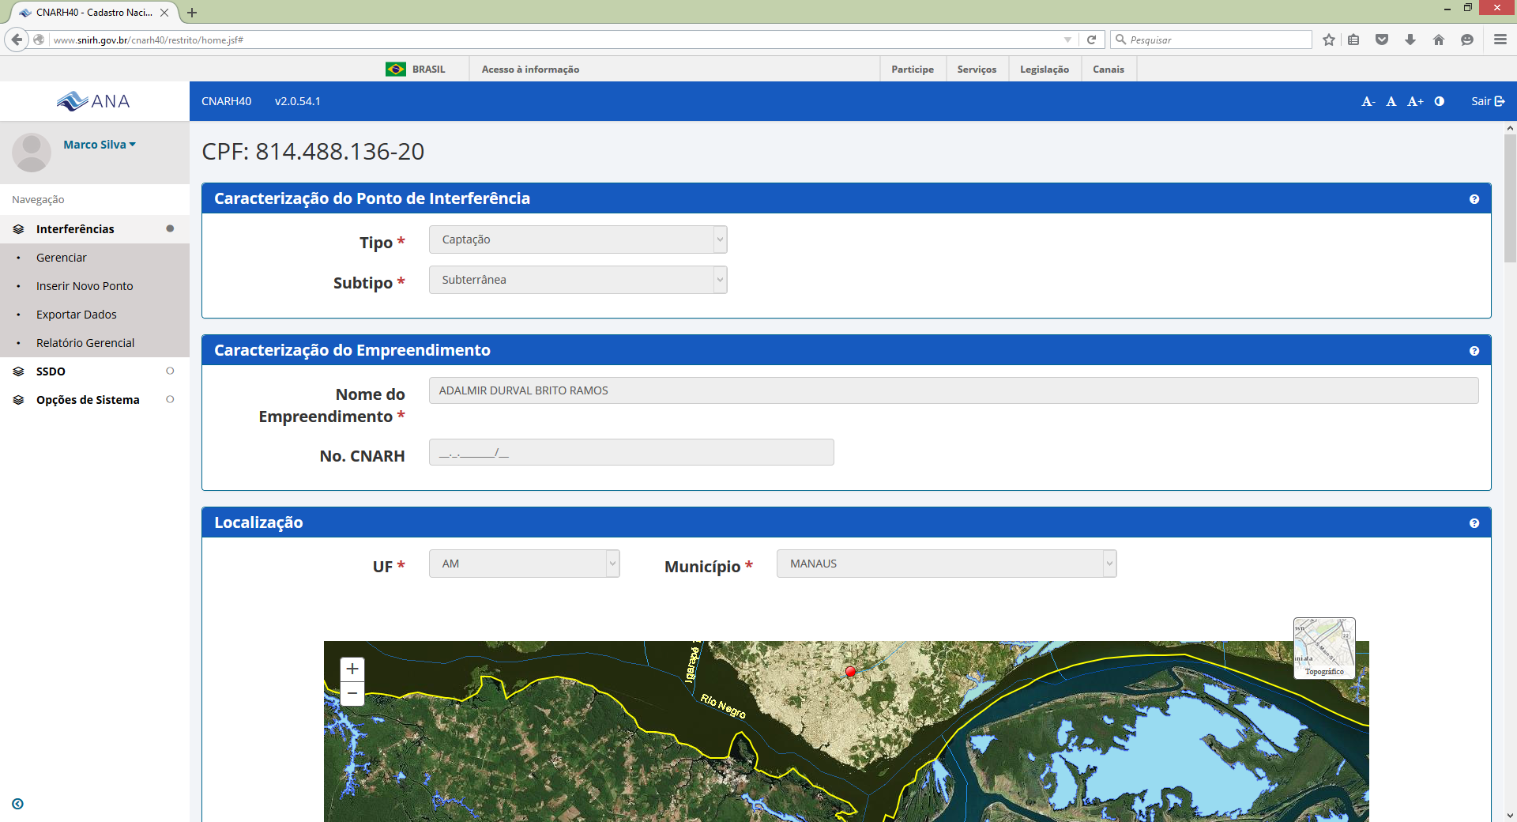The image size is (1517, 822).
Task: Open a new browser tab
Action: coord(192,13)
